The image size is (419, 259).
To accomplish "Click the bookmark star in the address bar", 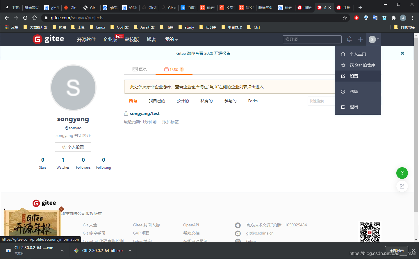I will click(x=345, y=18).
